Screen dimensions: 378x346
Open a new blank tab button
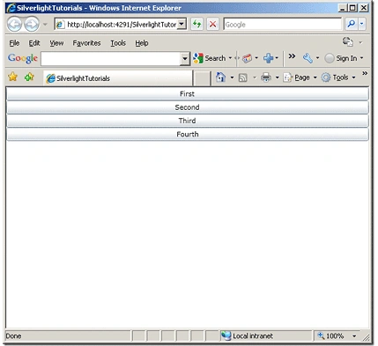(202, 78)
